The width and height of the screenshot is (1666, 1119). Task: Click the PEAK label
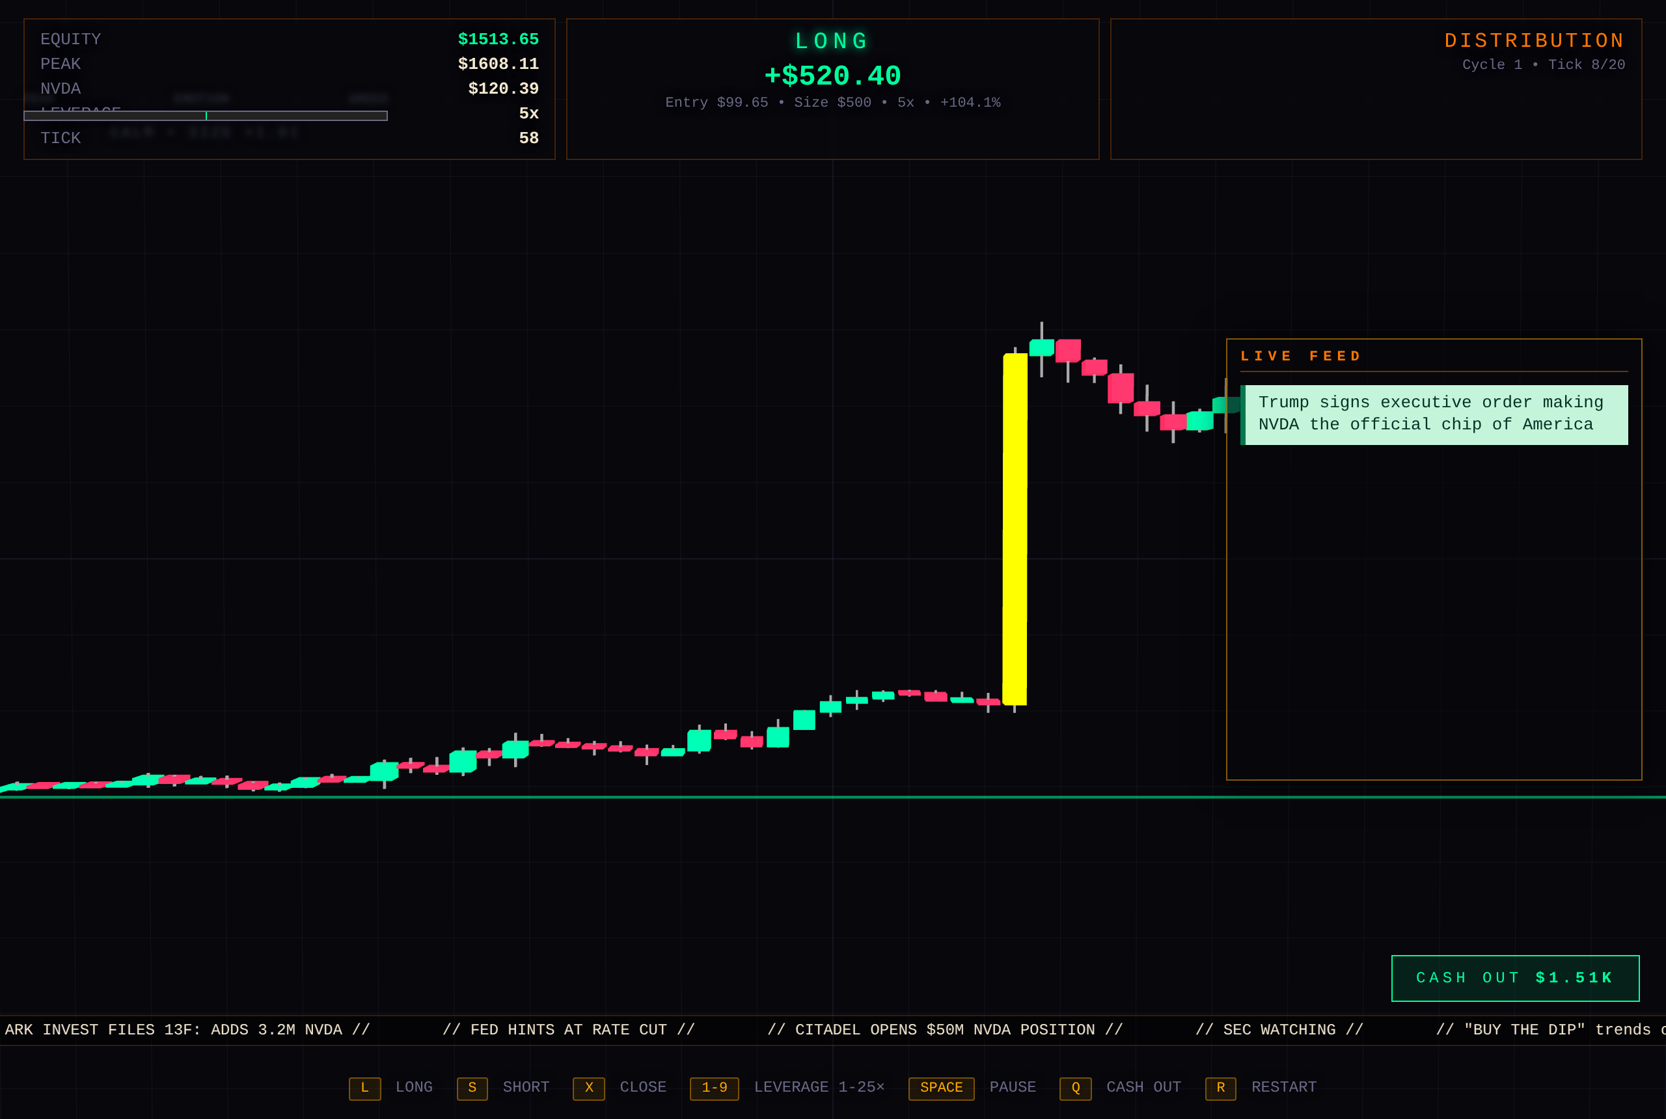click(x=61, y=64)
